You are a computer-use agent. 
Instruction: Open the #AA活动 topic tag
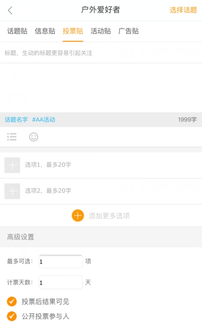pos(44,120)
